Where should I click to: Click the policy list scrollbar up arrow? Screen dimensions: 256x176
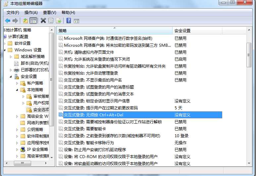(x=249, y=30)
